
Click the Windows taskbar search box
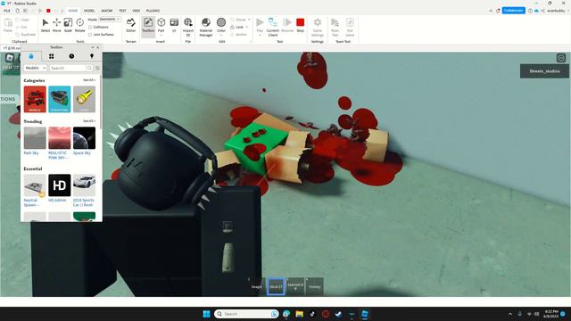(246, 314)
